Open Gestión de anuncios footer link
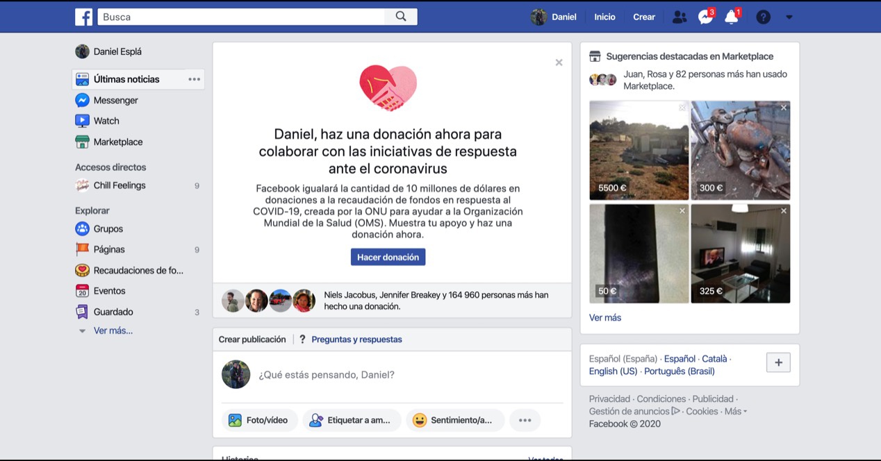Viewport: 881px width, 461px height. [x=634, y=412]
